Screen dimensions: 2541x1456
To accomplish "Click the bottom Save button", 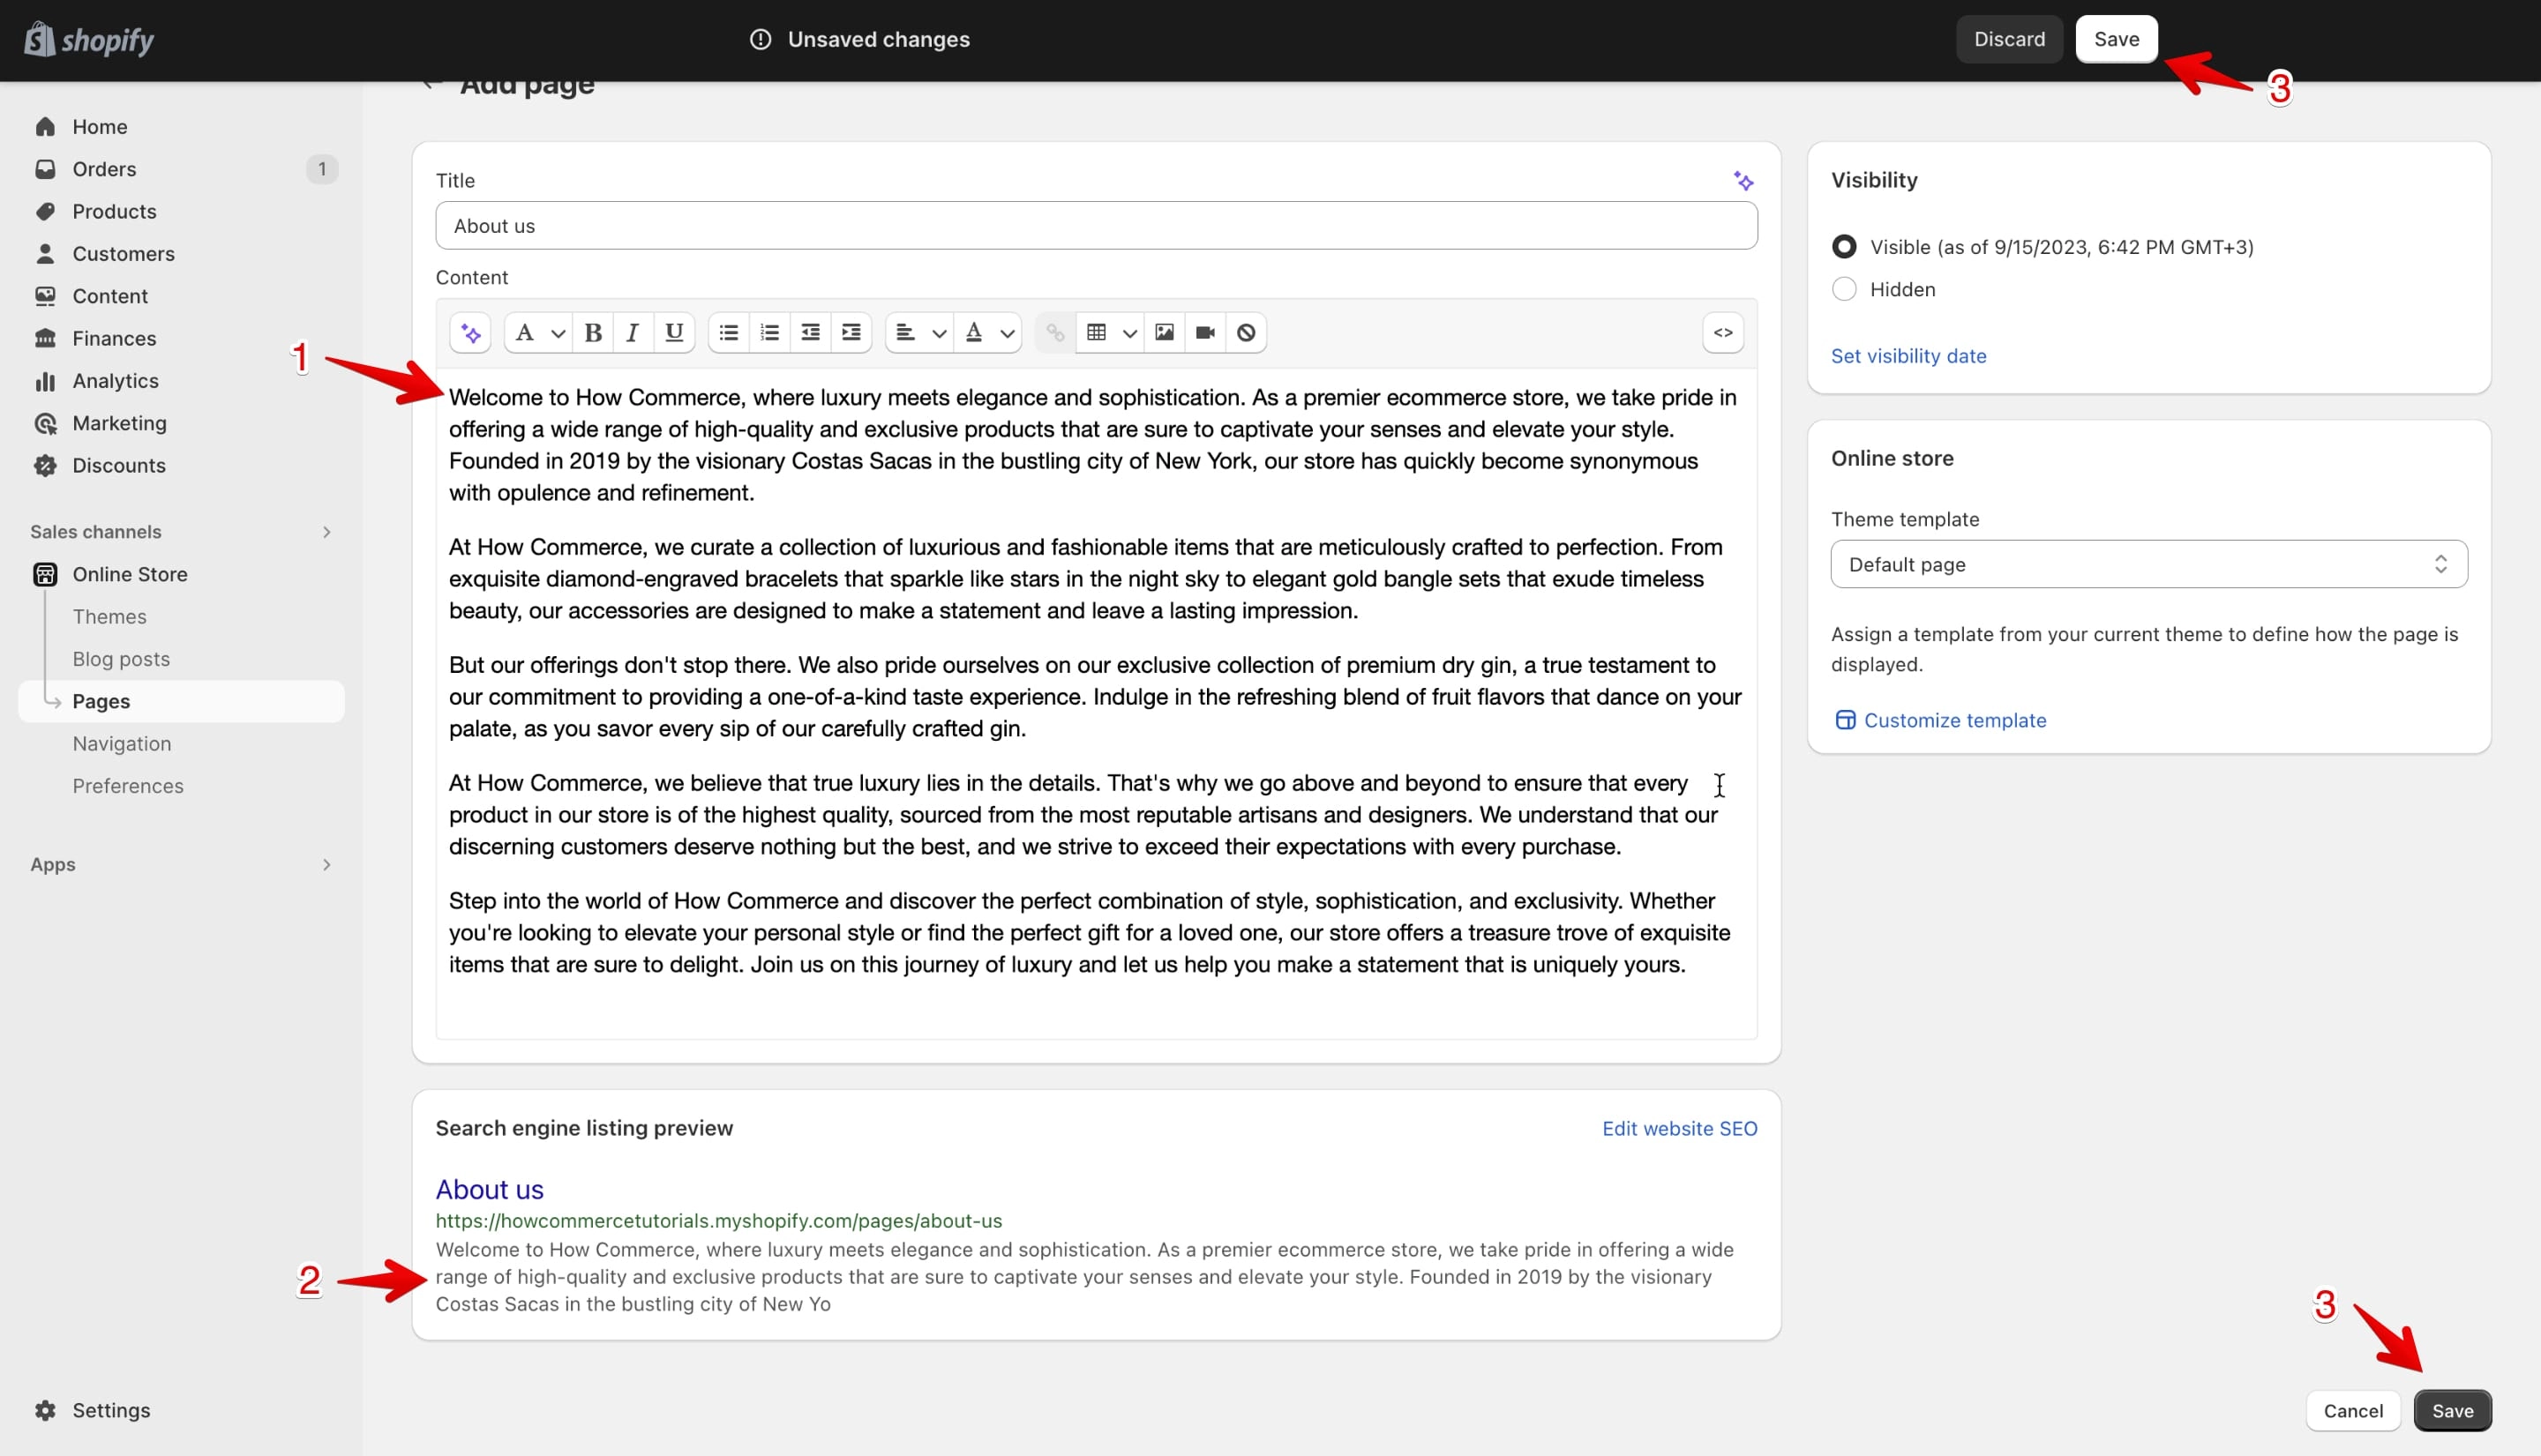I will tap(2452, 1410).
